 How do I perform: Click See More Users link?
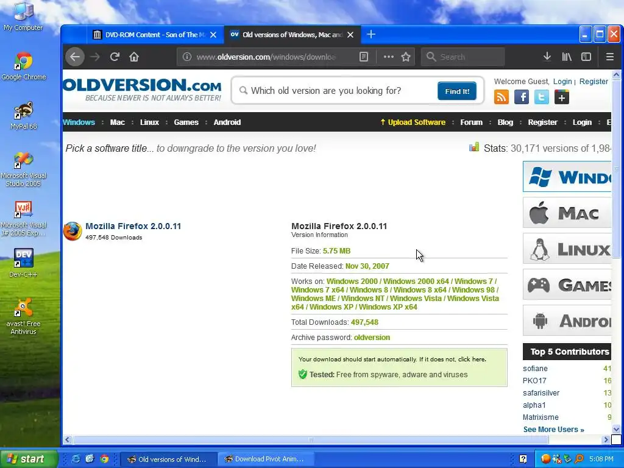tap(553, 430)
